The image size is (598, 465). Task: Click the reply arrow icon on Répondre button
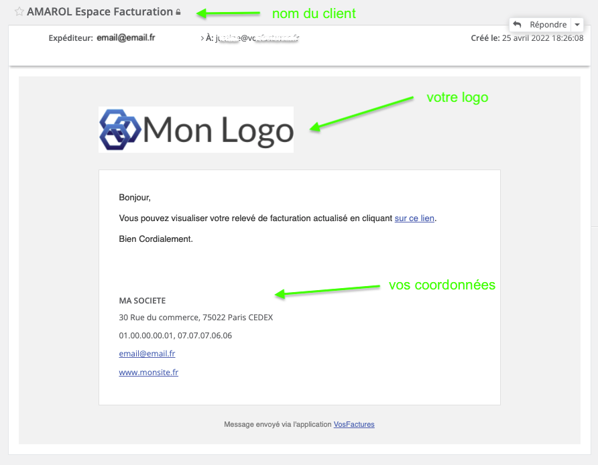517,24
